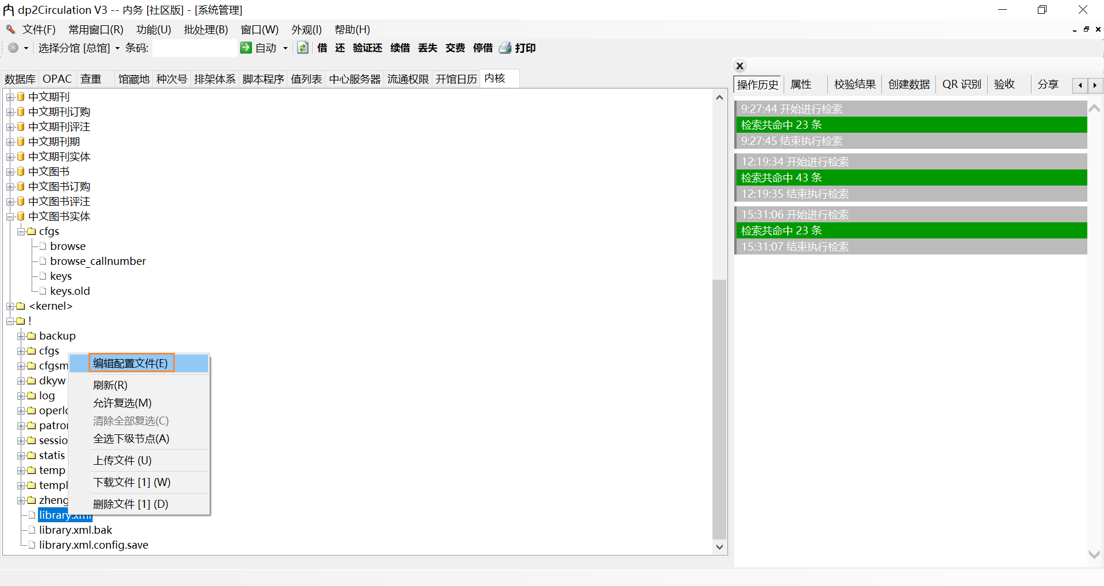Open the 帮助(H) menu

(x=352, y=29)
